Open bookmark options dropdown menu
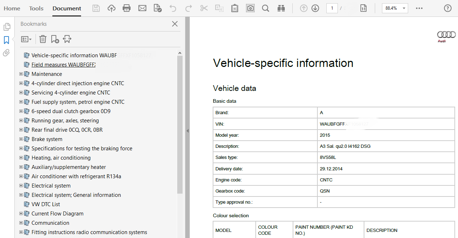Image resolution: width=458 pixels, height=238 pixels. click(x=26, y=39)
